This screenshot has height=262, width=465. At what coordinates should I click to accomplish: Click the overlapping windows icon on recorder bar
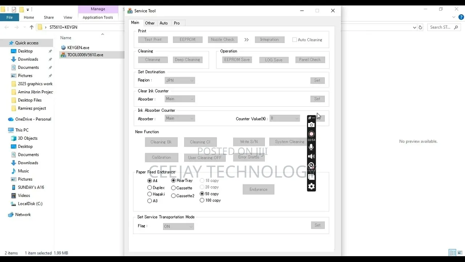[x=311, y=177]
